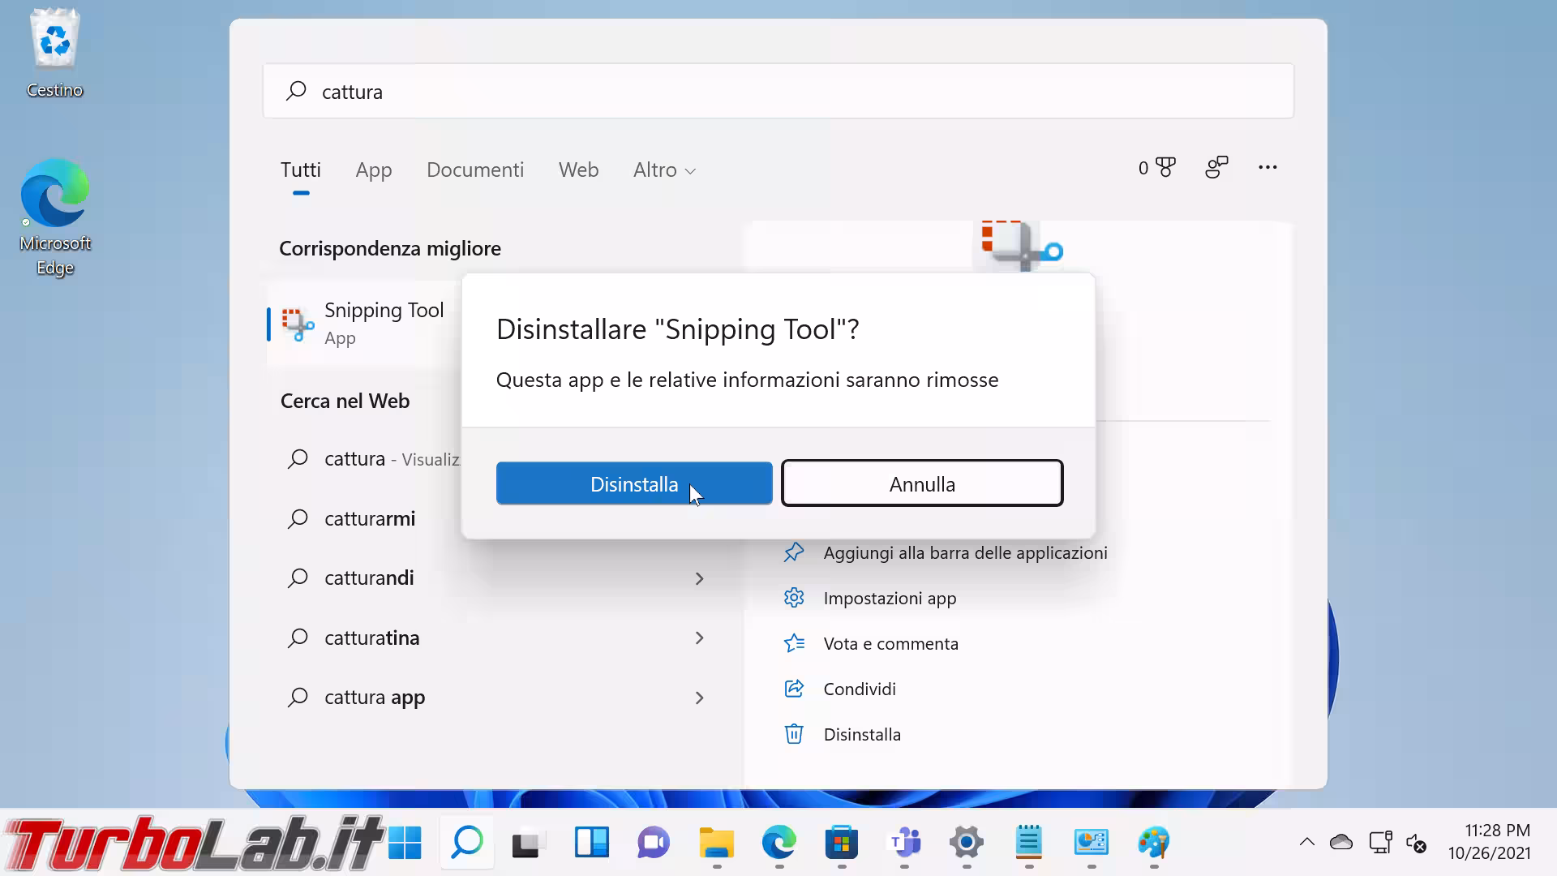Open the three-dot more options menu
Image resolution: width=1557 pixels, height=876 pixels.
1267,168
